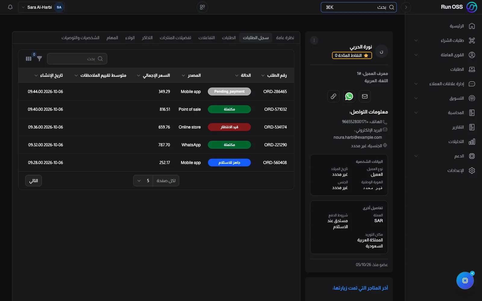Open the notifications bell
The image size is (482, 301).
pyautogui.click(x=10, y=7)
